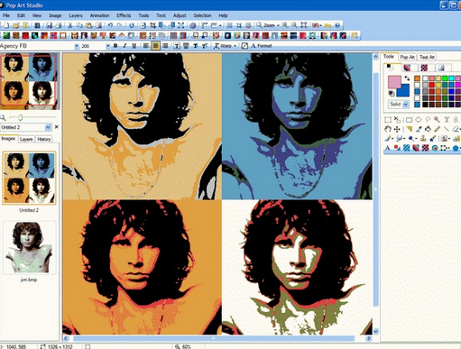The width and height of the screenshot is (461, 349).
Task: Click the Fit to window icon
Action: click(x=304, y=25)
